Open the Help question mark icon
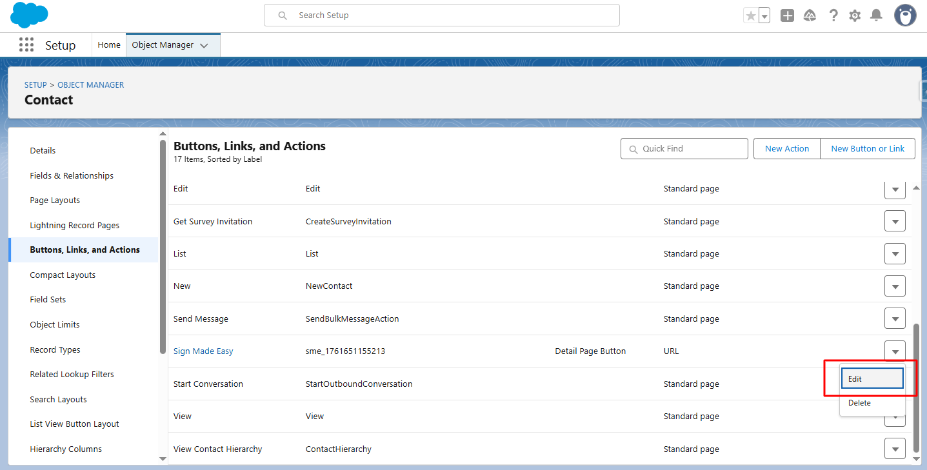 click(x=833, y=15)
